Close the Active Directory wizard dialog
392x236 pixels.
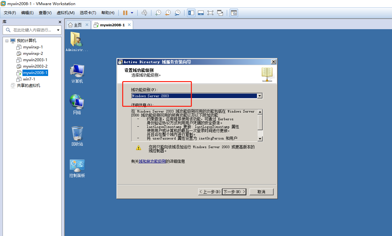[273, 62]
